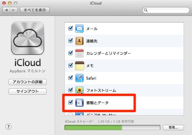Minimize the window with yellow button

click(10, 3)
